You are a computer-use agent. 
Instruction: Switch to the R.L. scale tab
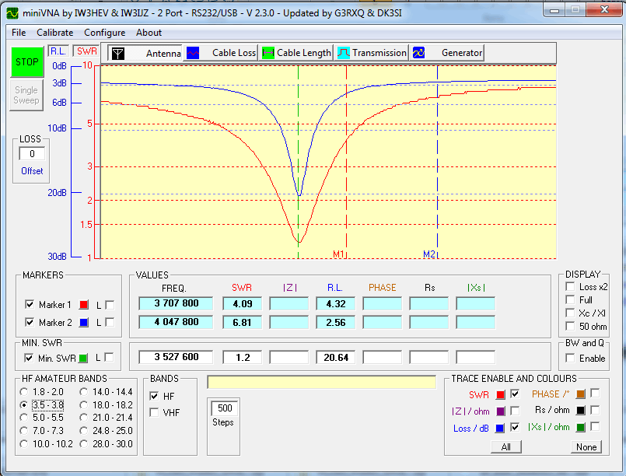[x=58, y=51]
